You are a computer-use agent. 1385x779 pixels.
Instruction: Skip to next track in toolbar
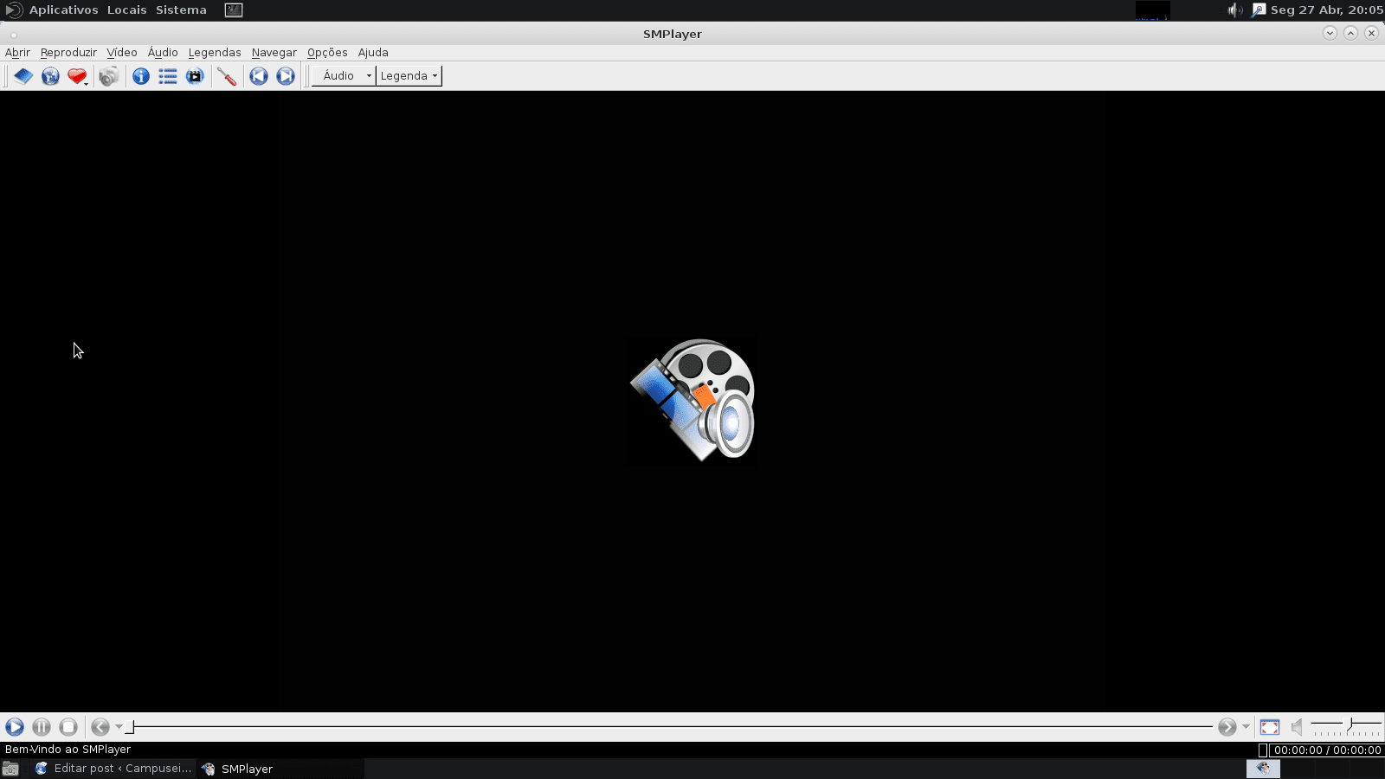pos(286,76)
